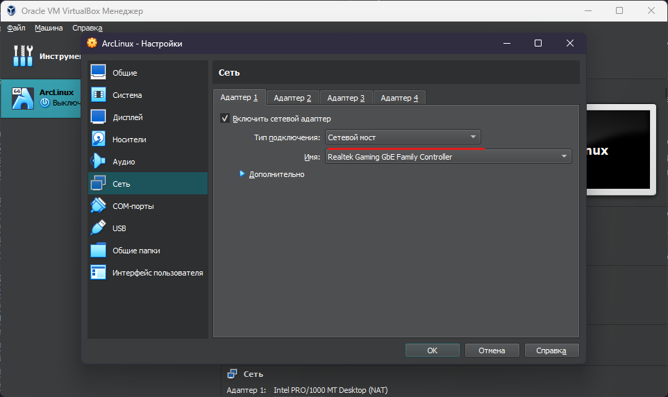Viewport: 668px width, 397px height.
Task: Open the Файл menu
Action: (16, 28)
